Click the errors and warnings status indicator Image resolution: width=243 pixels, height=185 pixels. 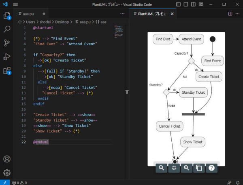(x=19, y=183)
